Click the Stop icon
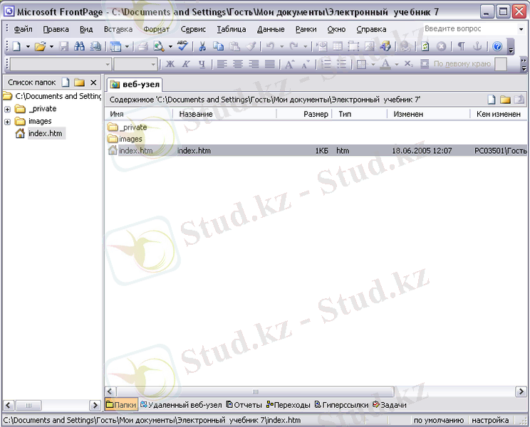This screenshot has width=530, height=427. [441, 46]
